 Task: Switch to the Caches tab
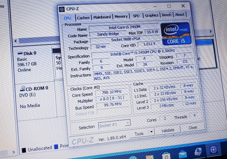pos(83,17)
